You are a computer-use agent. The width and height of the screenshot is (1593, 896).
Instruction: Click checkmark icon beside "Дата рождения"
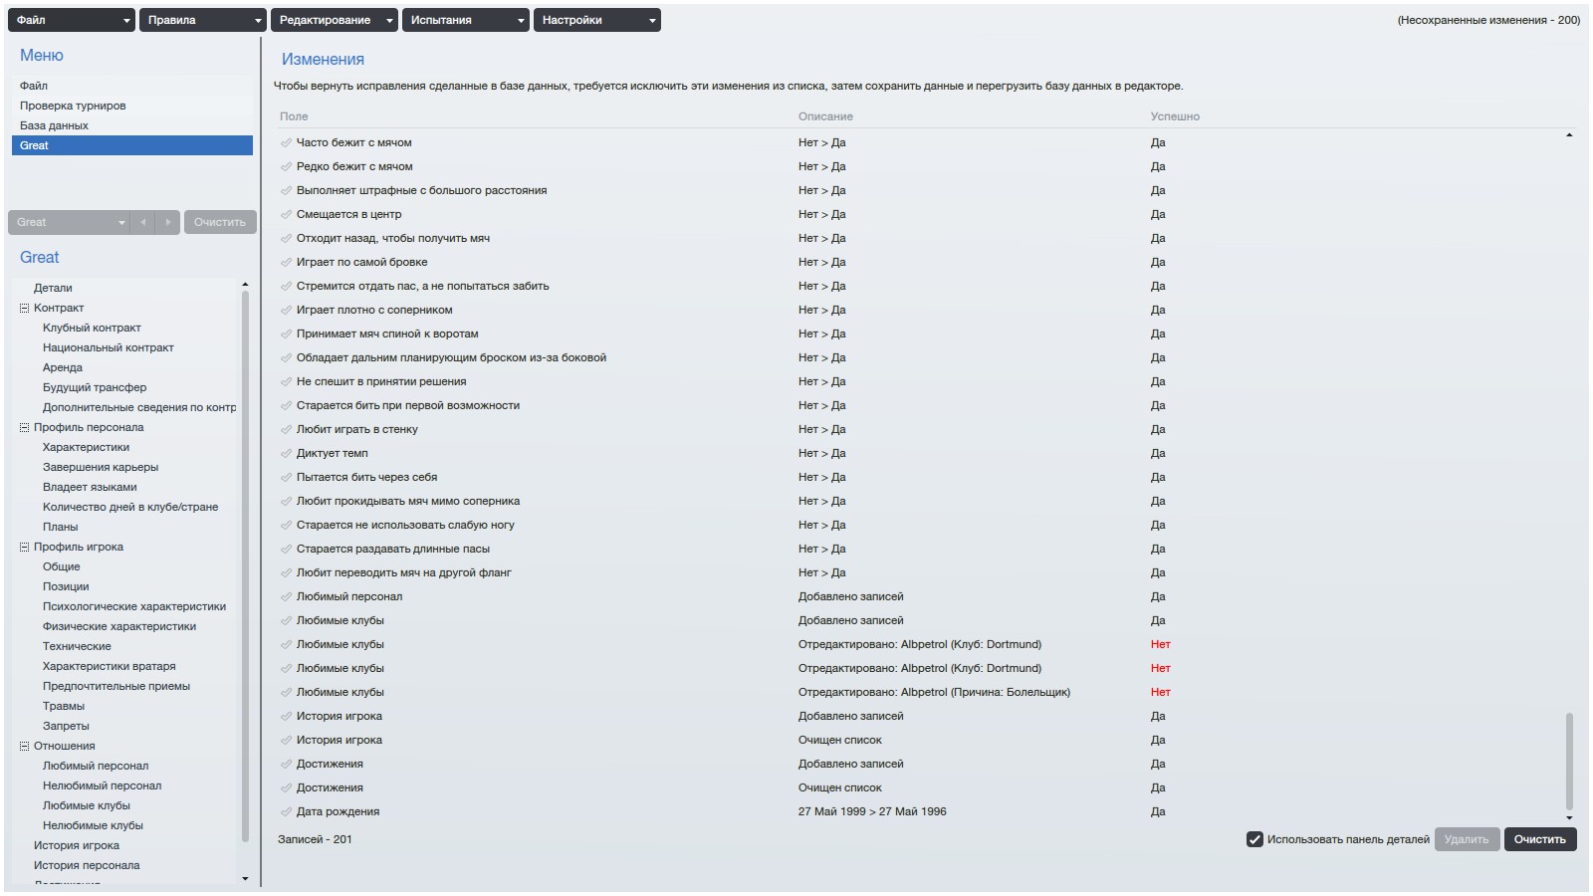(286, 811)
